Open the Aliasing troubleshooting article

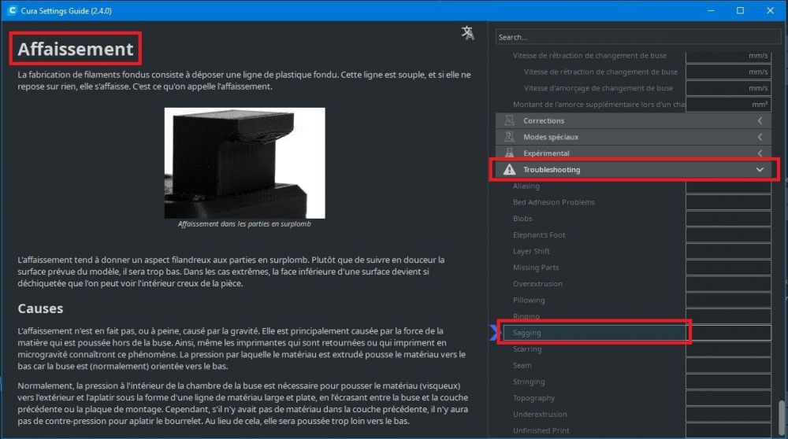pyautogui.click(x=526, y=186)
